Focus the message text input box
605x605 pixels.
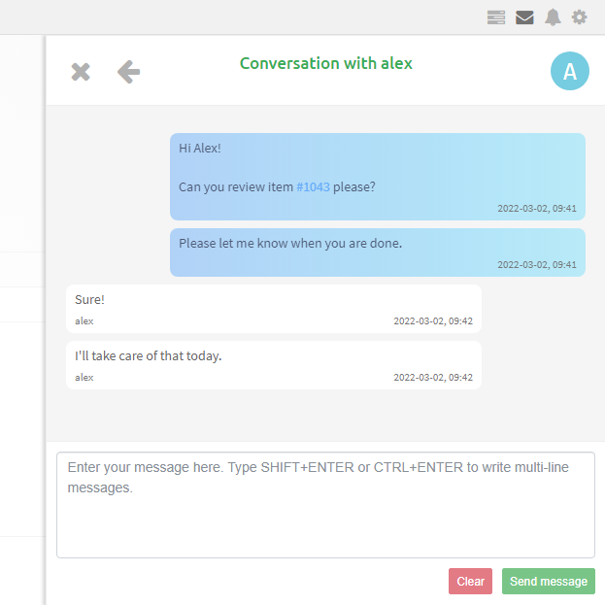click(x=325, y=504)
